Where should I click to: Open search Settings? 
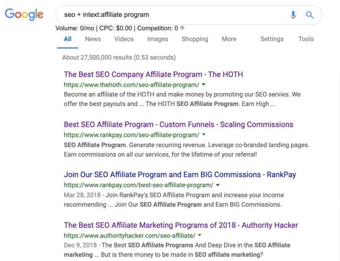[272, 39]
